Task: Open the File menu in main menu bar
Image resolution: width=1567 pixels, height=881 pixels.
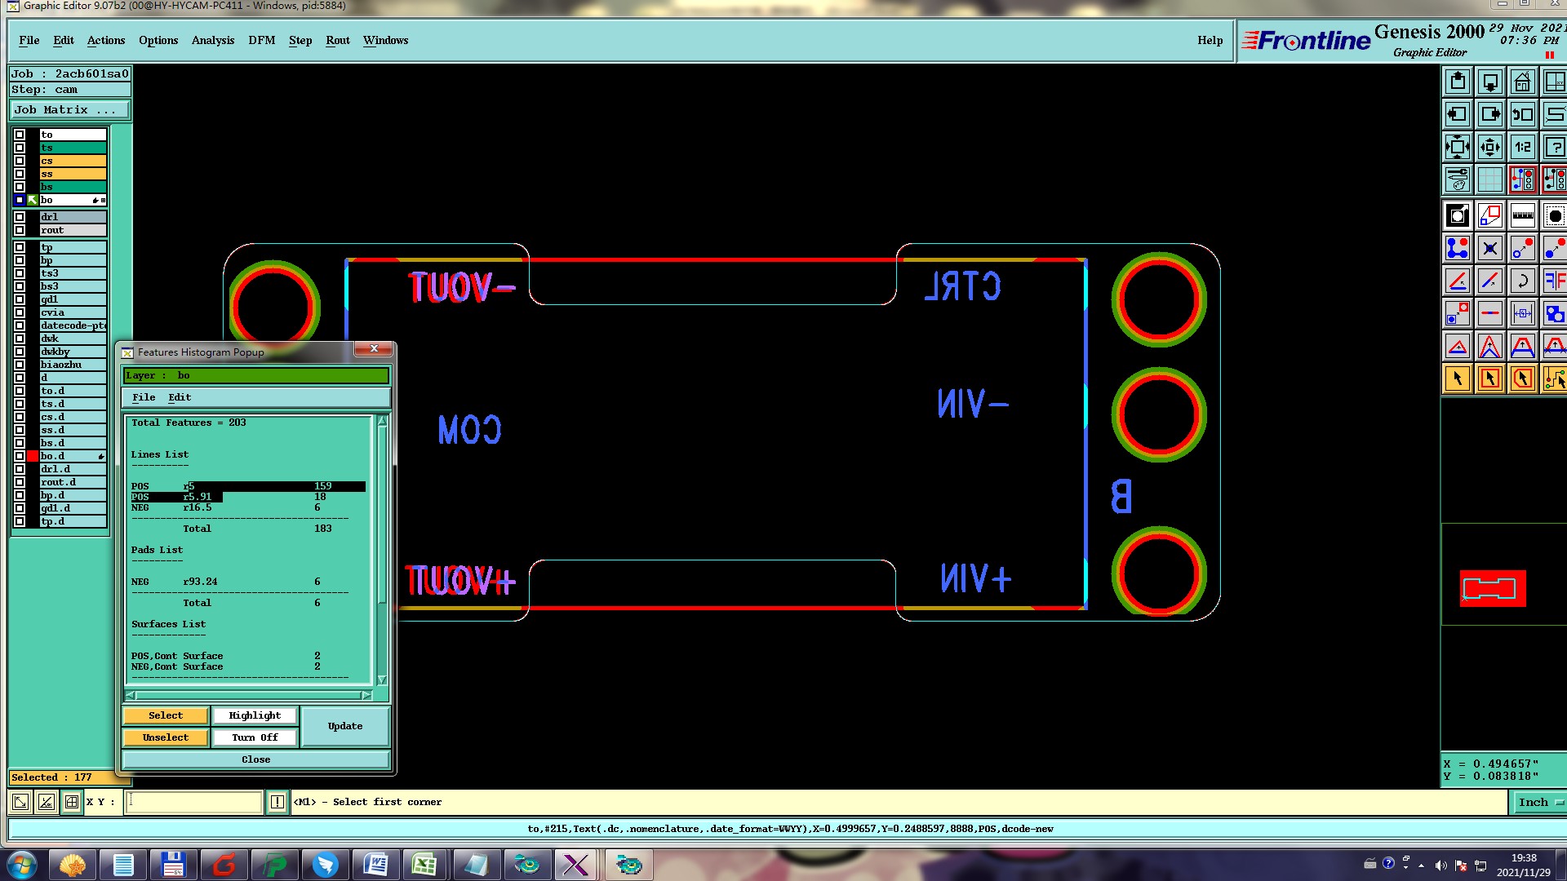Action: [x=29, y=40]
